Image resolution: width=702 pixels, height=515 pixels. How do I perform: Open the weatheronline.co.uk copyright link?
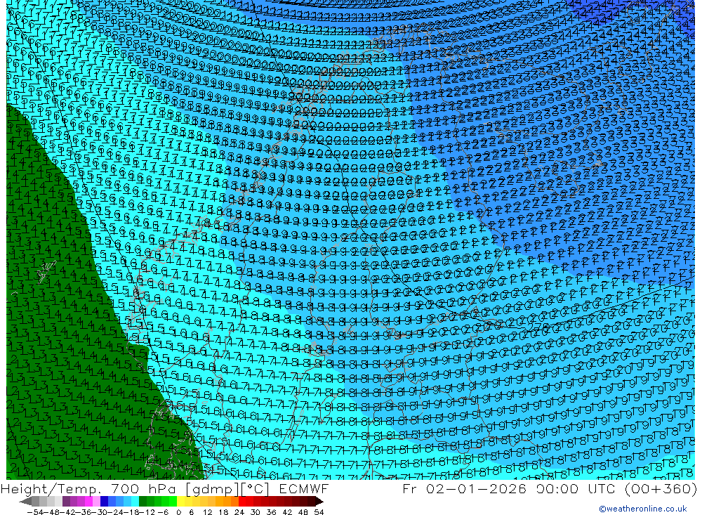point(643,509)
